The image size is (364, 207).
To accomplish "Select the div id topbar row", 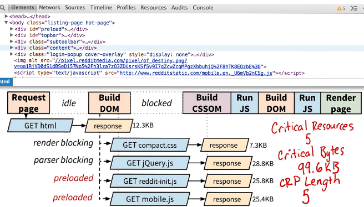I will [50, 35].
